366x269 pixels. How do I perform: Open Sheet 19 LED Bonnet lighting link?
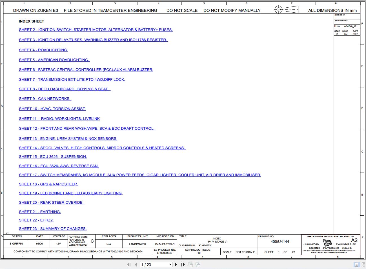(x=71, y=193)
